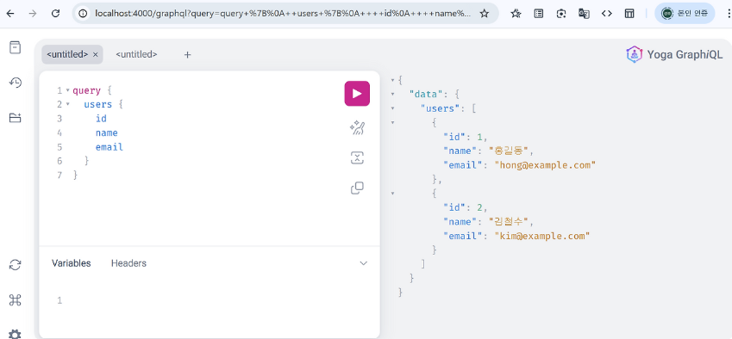This screenshot has height=339, width=732.
Task: Click the list-style extension icon in toolbar
Action: (x=539, y=14)
